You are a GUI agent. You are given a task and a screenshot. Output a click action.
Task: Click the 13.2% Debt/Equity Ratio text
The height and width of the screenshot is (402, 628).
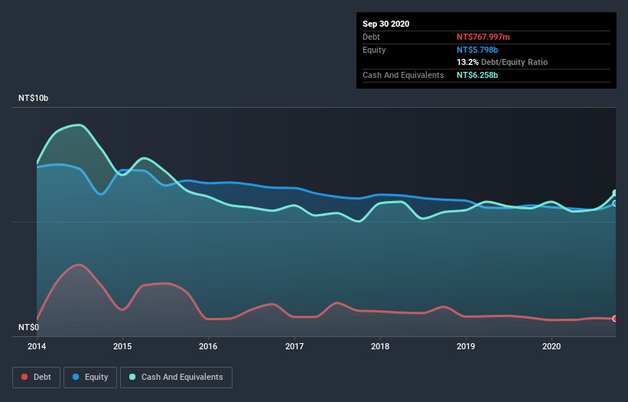click(503, 62)
